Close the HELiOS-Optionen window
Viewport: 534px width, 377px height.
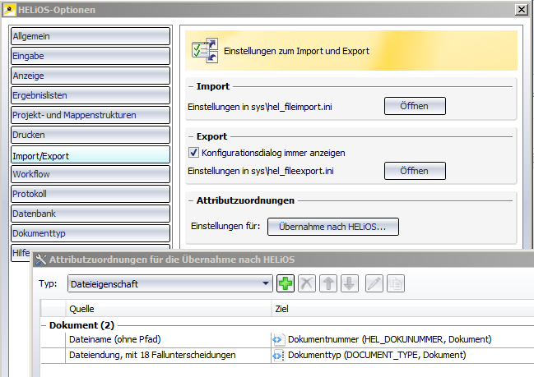tap(522, 10)
